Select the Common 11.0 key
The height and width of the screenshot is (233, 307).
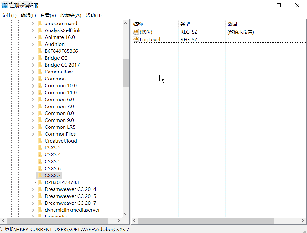tap(61, 92)
